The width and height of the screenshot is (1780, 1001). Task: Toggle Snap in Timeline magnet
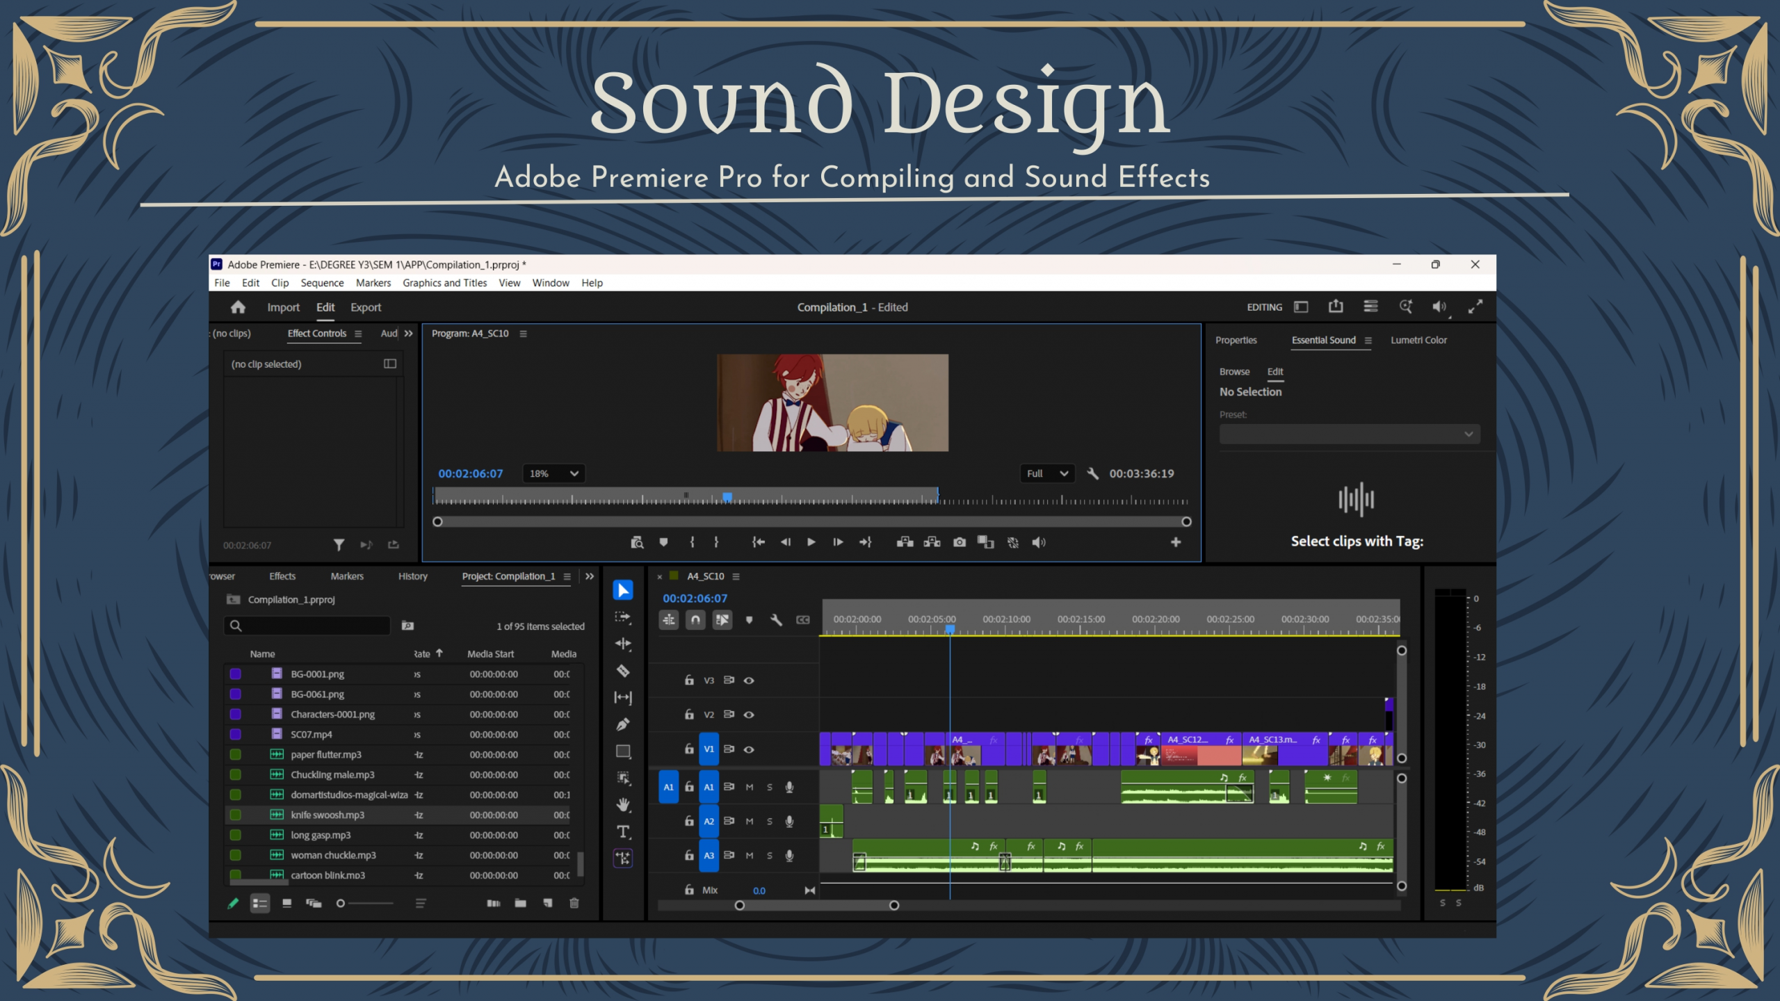695,619
